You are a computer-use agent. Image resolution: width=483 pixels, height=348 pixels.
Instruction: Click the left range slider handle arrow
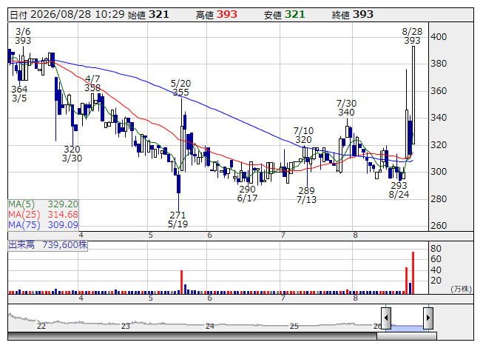point(386,318)
